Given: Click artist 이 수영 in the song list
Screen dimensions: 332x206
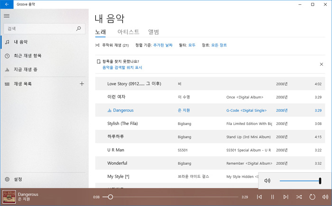Looking at the screenshot, I should [x=184, y=97].
